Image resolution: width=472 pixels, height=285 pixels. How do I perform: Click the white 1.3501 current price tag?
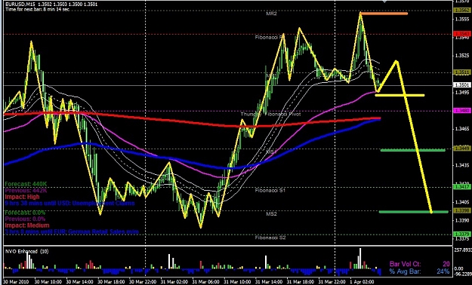(x=462, y=85)
